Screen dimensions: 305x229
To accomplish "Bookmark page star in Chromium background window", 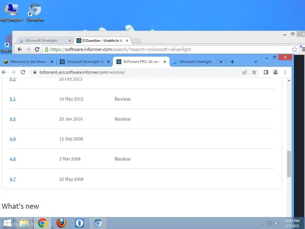I will coord(294,49).
